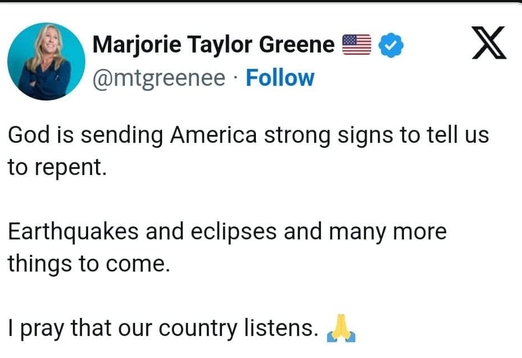The width and height of the screenshot is (522, 358).
Task: Click the American flag emoji
Action: point(357,44)
